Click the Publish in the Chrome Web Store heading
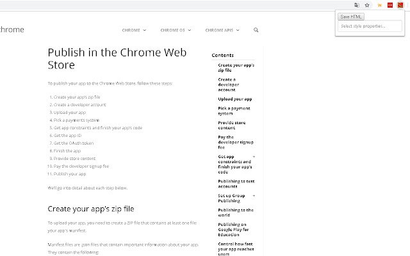Viewport: 410px width, 256px height. 117,59
